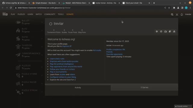The width and height of the screenshot is (193, 108).
Task: Open the COMMUNITY menu
Action: [50, 14]
